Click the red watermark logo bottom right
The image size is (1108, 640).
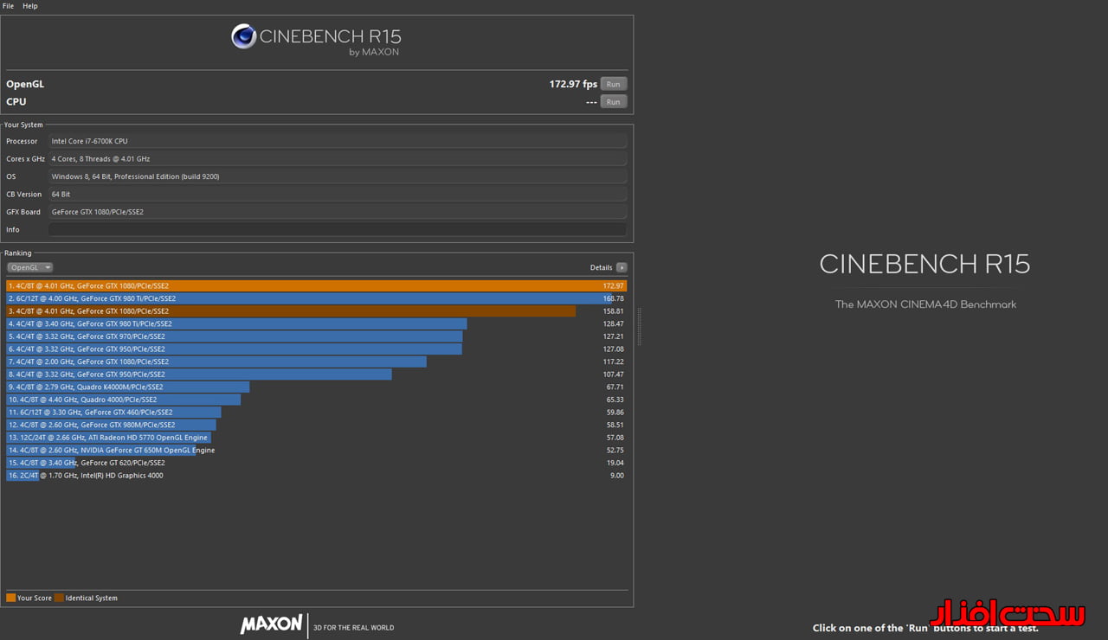[1007, 614]
